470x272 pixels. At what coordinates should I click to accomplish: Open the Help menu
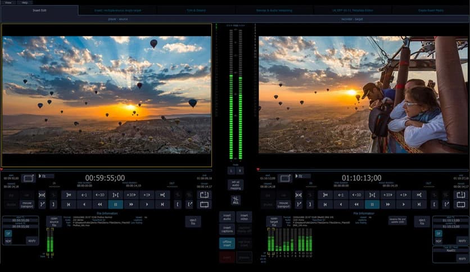[x=25, y=2]
